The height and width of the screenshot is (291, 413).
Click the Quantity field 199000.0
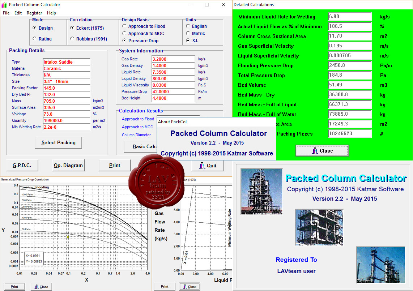pyautogui.click(x=67, y=121)
